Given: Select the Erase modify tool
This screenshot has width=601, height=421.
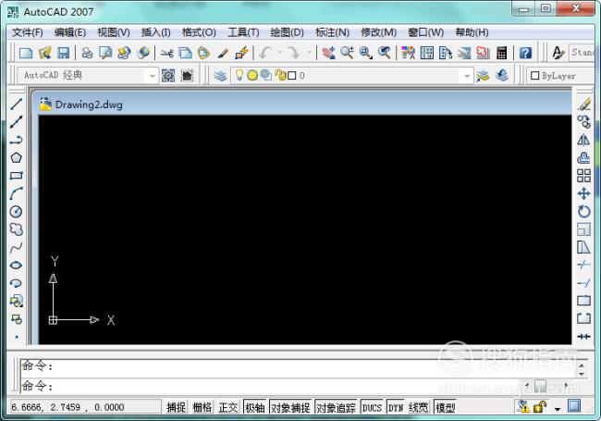Looking at the screenshot, I should (x=583, y=104).
